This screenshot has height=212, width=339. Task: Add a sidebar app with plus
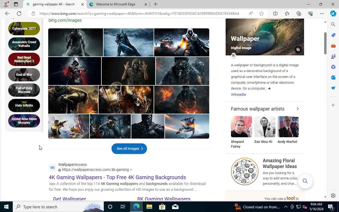click(333, 105)
